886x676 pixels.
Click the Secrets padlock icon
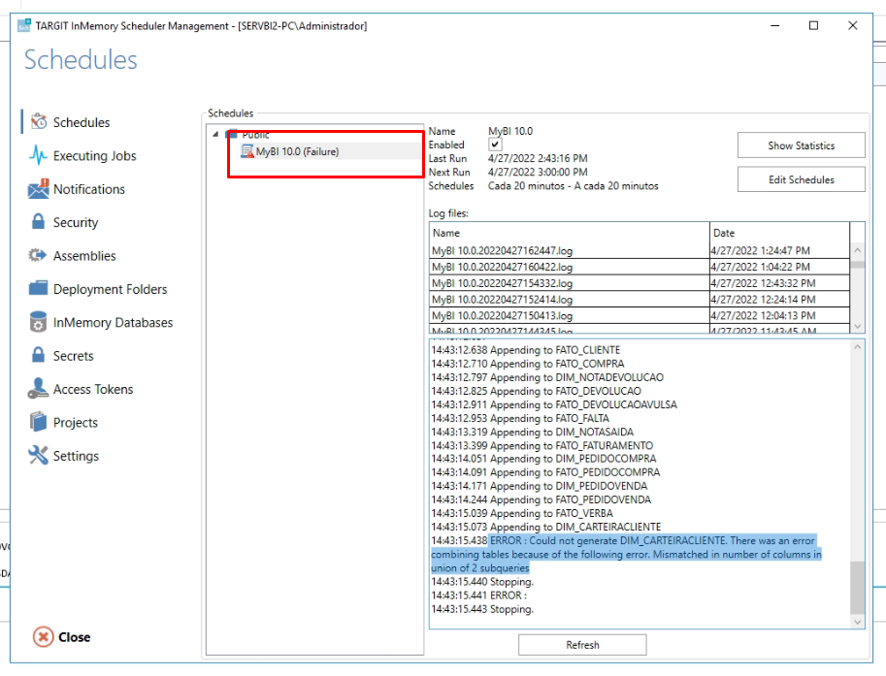pos(38,355)
